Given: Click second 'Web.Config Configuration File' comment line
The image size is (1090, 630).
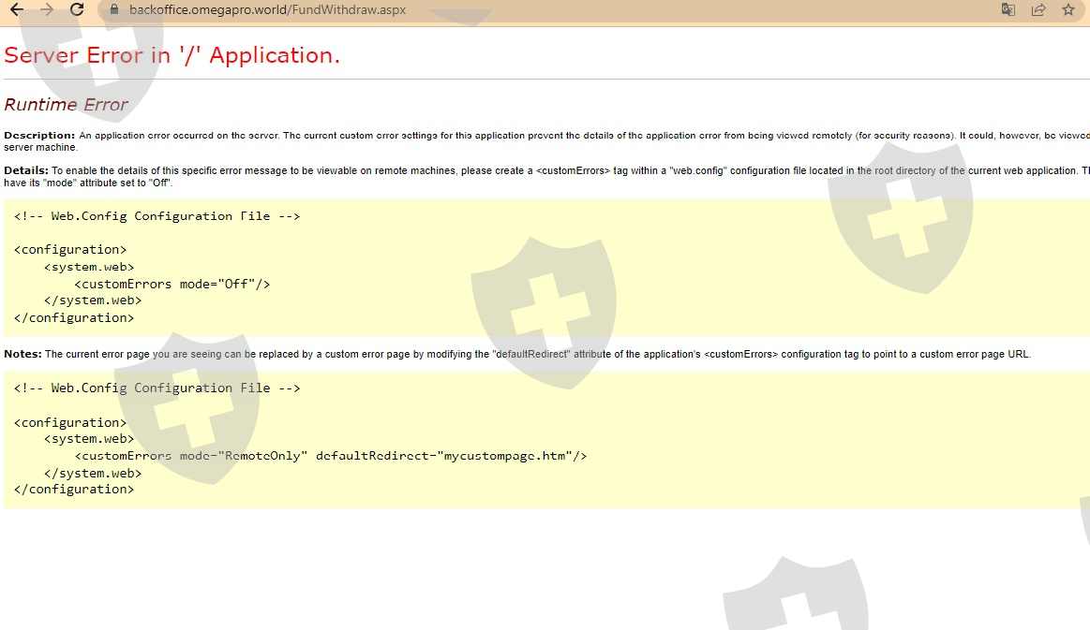Looking at the screenshot, I should tap(157, 388).
